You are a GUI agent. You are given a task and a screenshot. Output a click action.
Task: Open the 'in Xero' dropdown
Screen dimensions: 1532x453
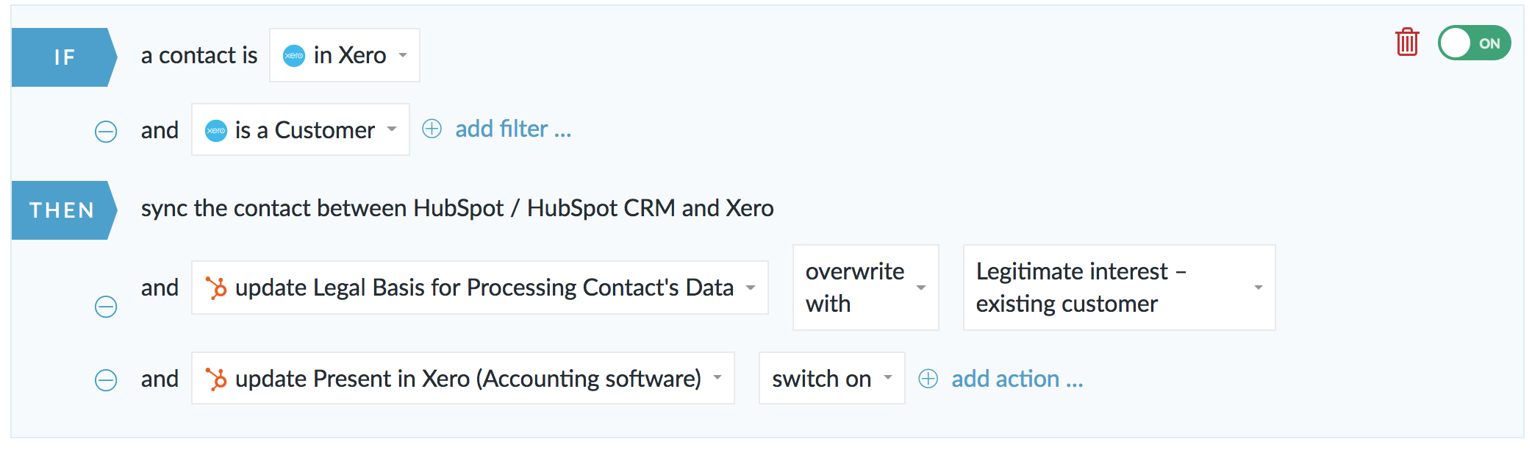tap(345, 55)
